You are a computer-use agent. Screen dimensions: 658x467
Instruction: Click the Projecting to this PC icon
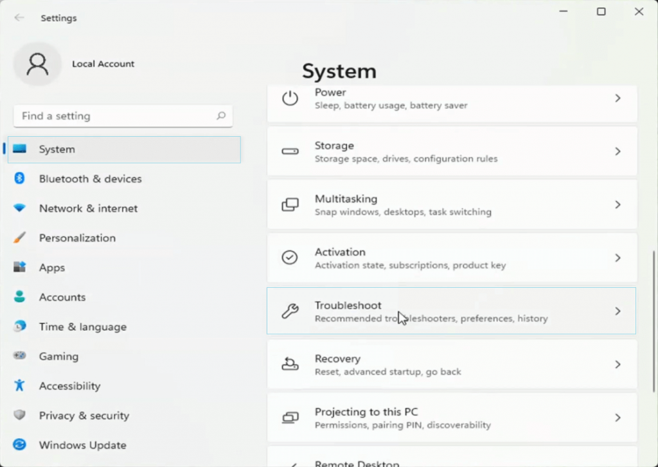click(290, 418)
